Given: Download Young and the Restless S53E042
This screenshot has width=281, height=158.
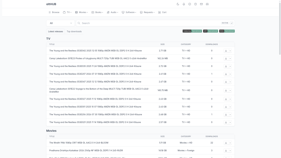Looking at the screenshot, I should pos(226,51).
